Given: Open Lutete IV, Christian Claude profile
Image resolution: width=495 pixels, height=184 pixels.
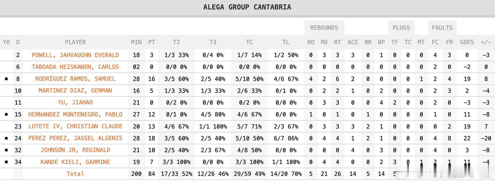Looking at the screenshot, I should pyautogui.click(x=75, y=126).
